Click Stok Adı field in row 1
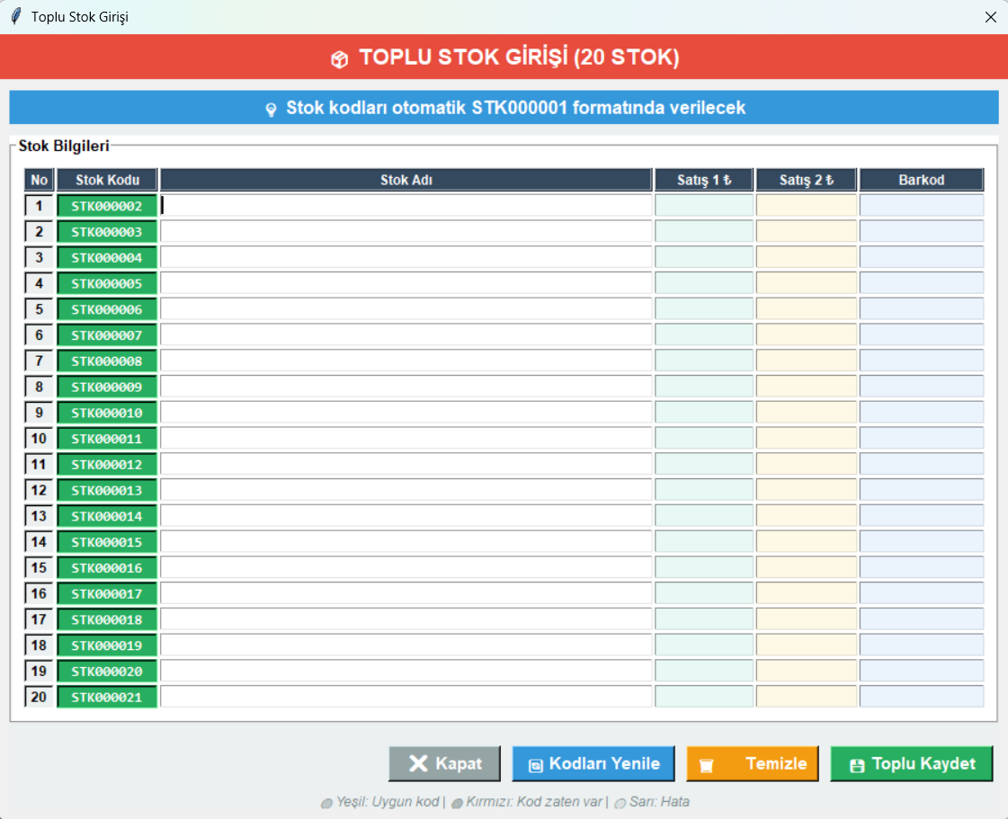1008x819 pixels. (x=406, y=206)
